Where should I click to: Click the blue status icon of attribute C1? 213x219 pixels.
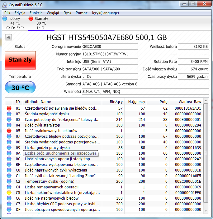[x=9, y=176]
